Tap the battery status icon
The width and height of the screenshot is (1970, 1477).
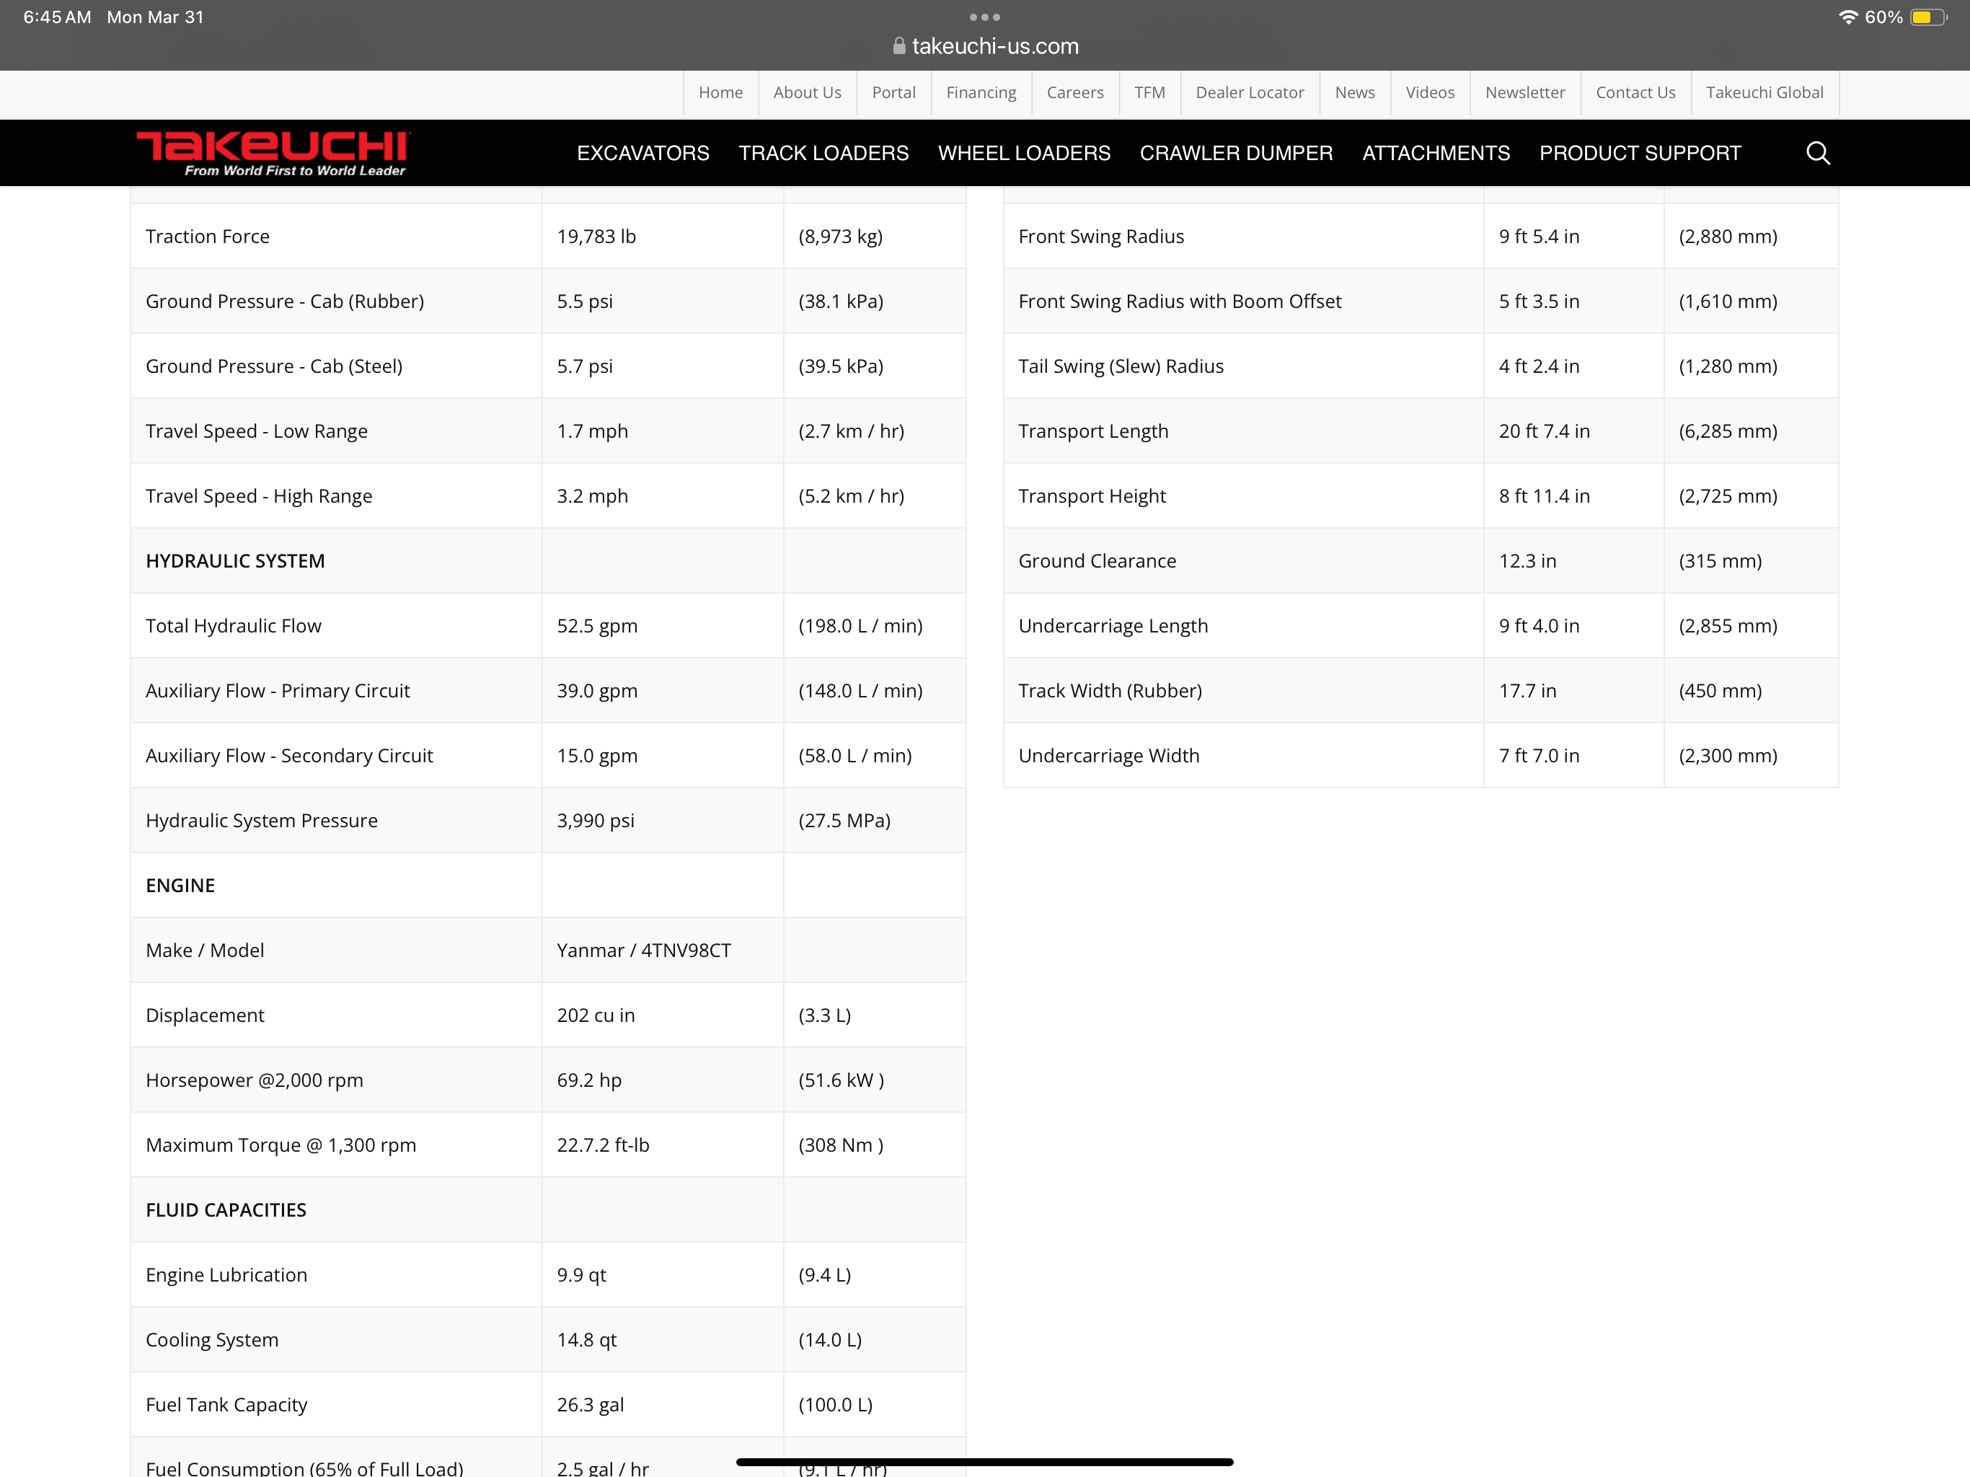coord(1928,17)
